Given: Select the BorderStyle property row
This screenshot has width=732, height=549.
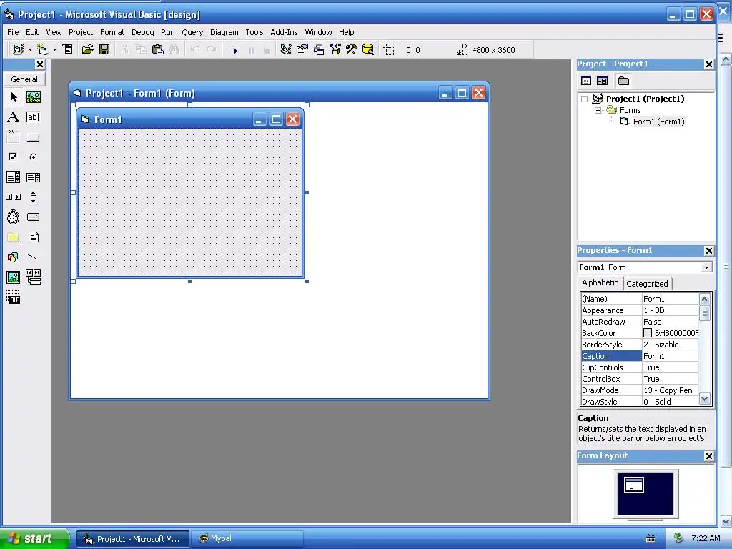Looking at the screenshot, I should pyautogui.click(x=640, y=345).
